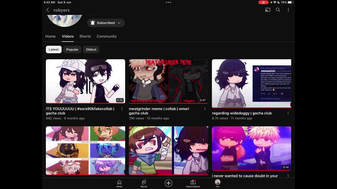The width and height of the screenshot is (337, 189).
Task: Open the channel overflow menu at top
Action: coord(288,10)
